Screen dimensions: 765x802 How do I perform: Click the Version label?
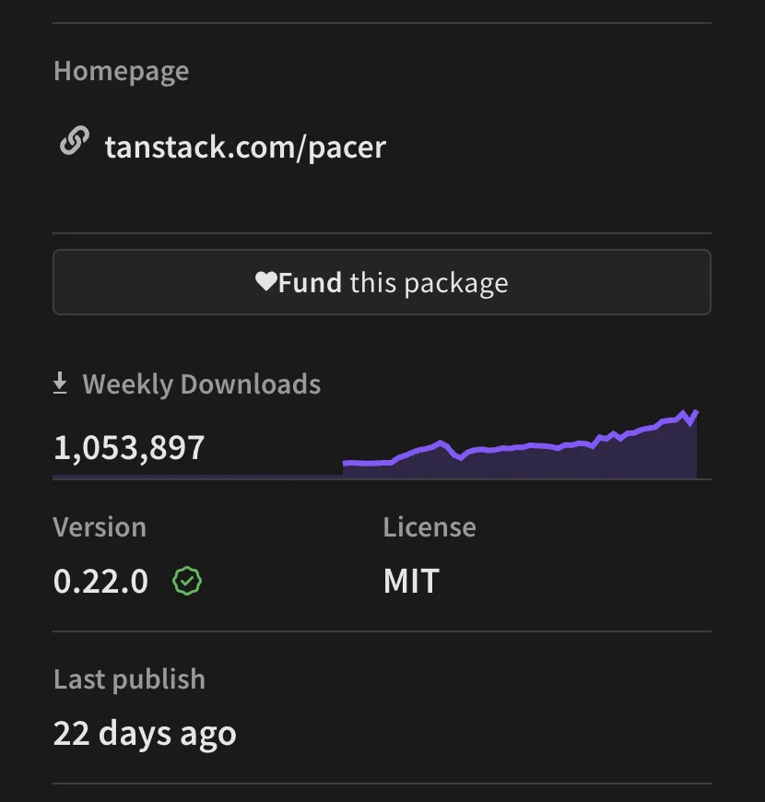pos(100,526)
